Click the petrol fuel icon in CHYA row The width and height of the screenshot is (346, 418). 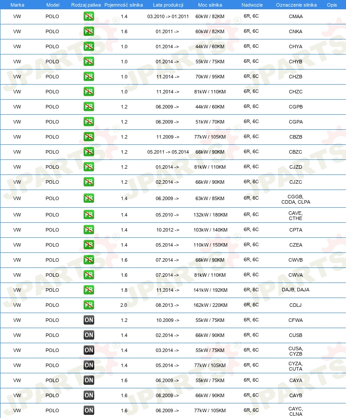88,46
